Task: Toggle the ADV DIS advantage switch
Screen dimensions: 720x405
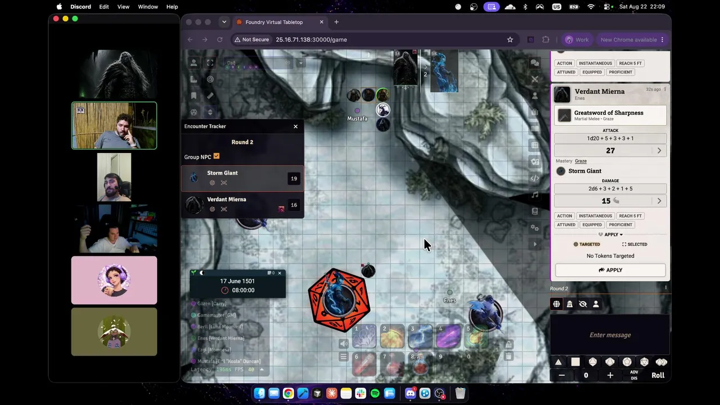Action: click(634, 375)
